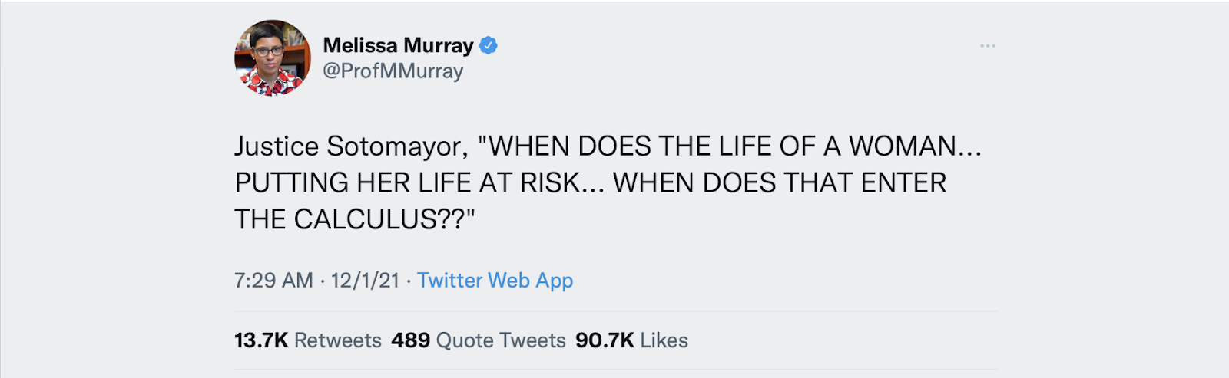This screenshot has height=378, width=1229.
Task: Click the Twitter Web App source link
Action: pyautogui.click(x=495, y=281)
